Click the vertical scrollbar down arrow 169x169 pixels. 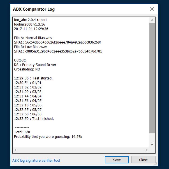152,144
